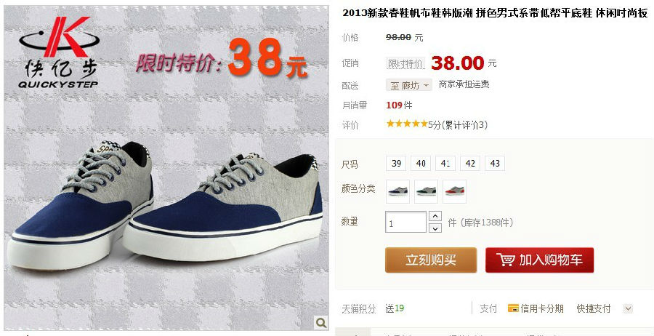Select size 39
This screenshot has height=336, width=654.
396,164
